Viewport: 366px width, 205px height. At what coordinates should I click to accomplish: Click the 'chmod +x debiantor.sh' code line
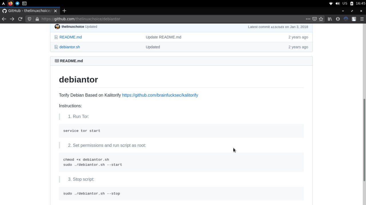(x=86, y=160)
